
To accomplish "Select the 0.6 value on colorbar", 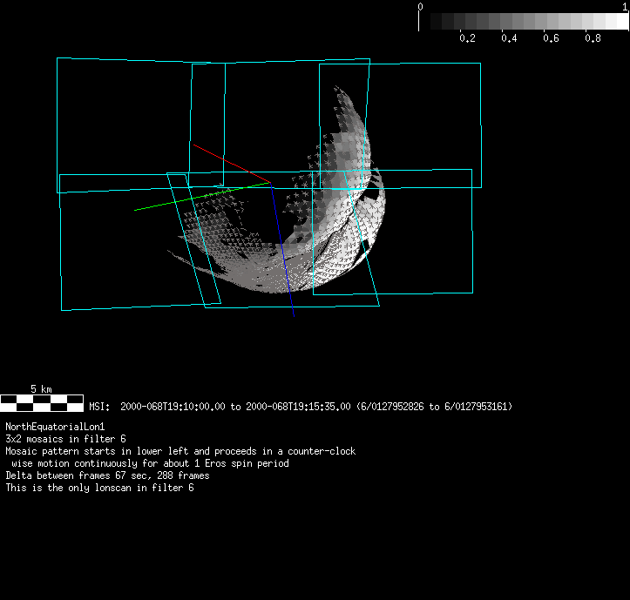I will coord(551,38).
